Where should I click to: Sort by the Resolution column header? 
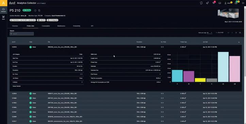coord(139,42)
